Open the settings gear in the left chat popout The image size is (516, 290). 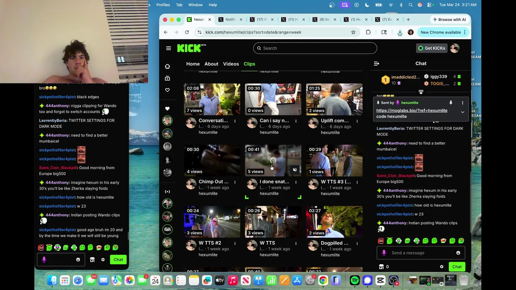103,260
